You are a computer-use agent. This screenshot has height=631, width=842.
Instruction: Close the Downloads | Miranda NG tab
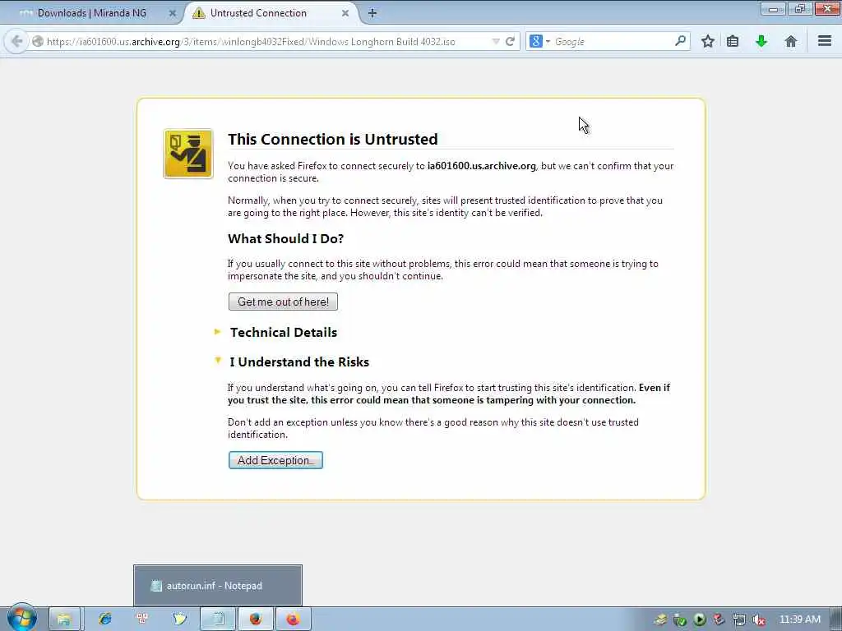[172, 13]
